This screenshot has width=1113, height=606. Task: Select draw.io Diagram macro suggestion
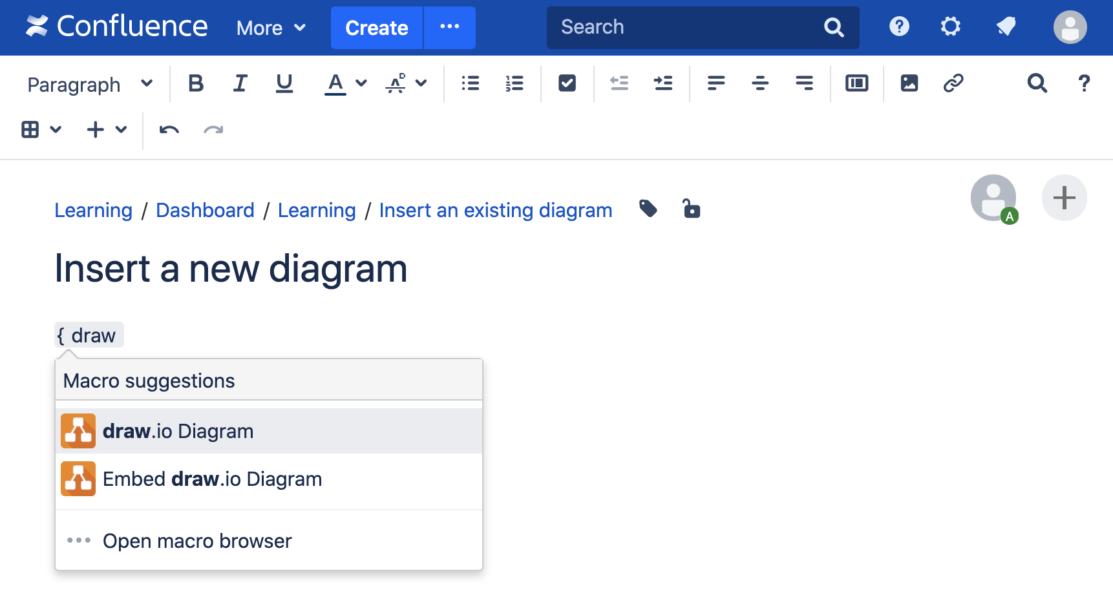tap(269, 431)
